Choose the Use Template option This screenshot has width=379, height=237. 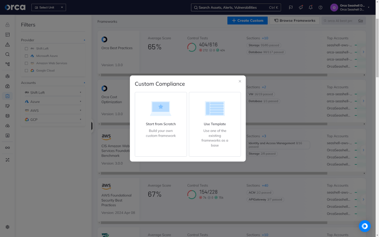215,124
